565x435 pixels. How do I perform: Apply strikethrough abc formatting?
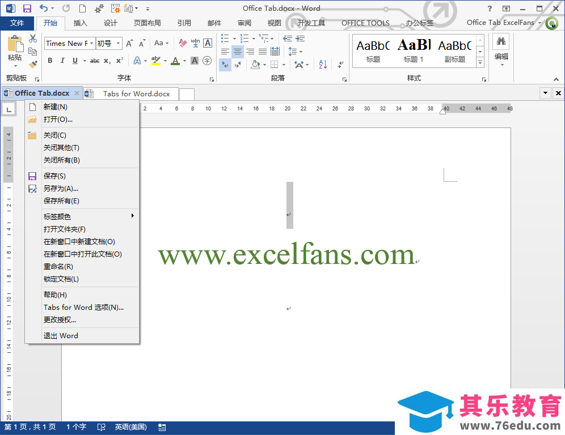point(95,61)
